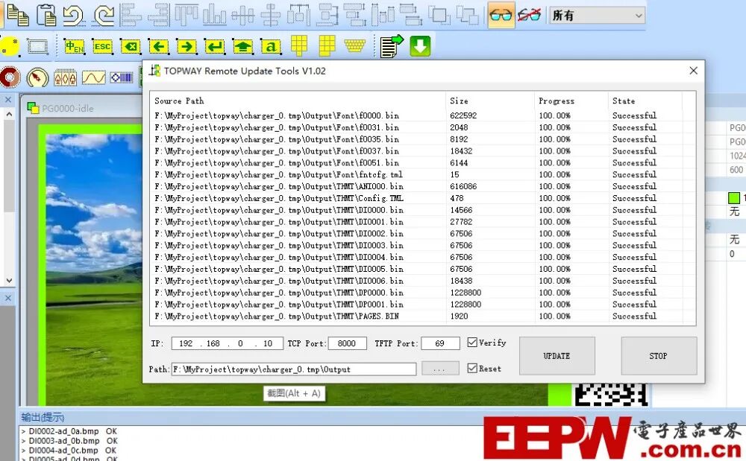Screen dimensions: 746x461
Task: Click the green color swatch in properties
Action: coord(734,198)
